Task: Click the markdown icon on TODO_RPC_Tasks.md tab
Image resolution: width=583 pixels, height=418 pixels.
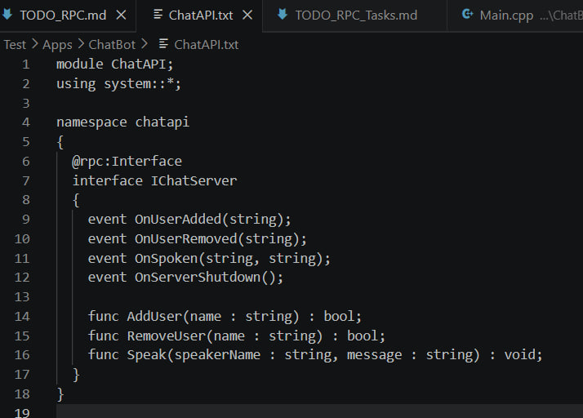Action: tap(283, 15)
